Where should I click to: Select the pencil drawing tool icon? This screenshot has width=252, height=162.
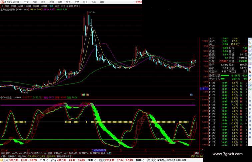[250, 80]
